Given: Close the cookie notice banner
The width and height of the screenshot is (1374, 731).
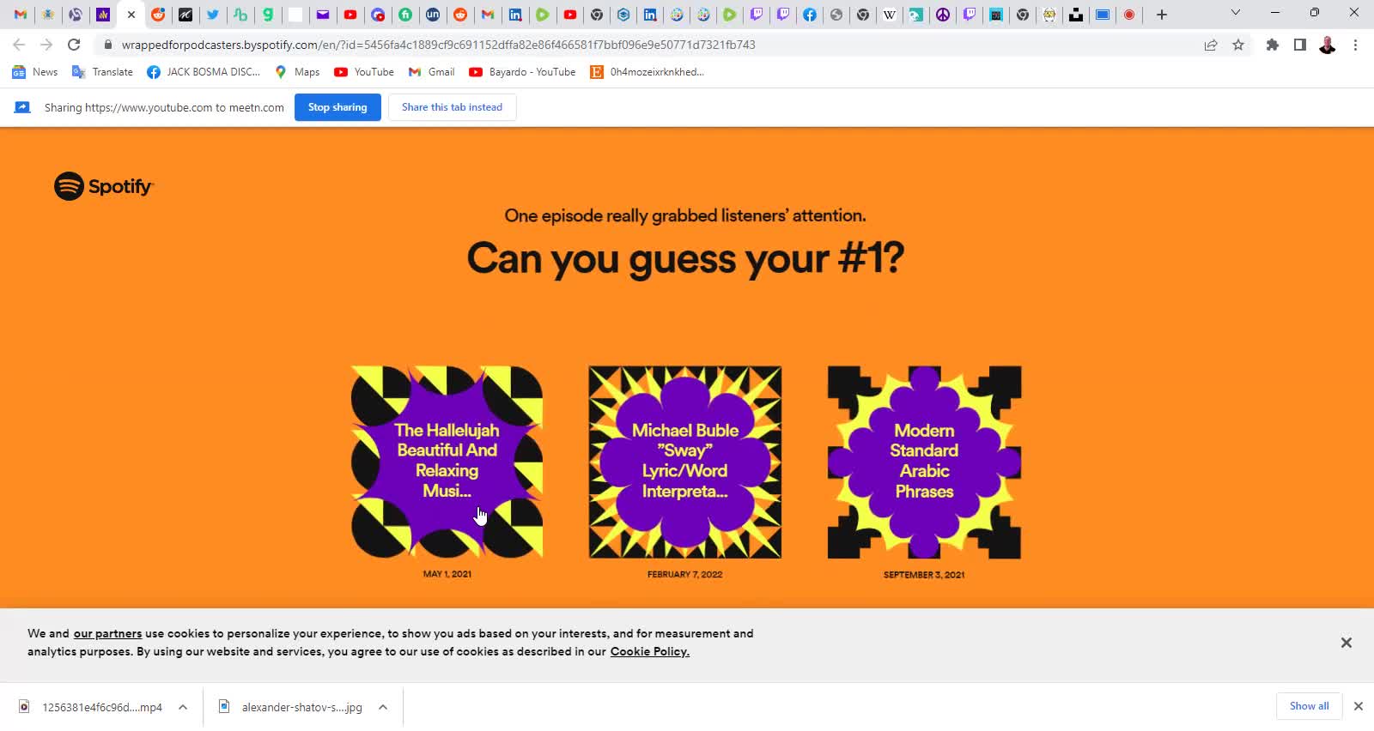Looking at the screenshot, I should click(1347, 643).
